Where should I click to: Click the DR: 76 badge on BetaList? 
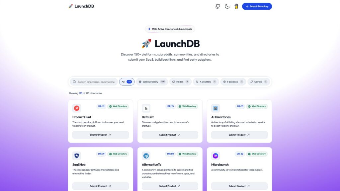click(171, 106)
